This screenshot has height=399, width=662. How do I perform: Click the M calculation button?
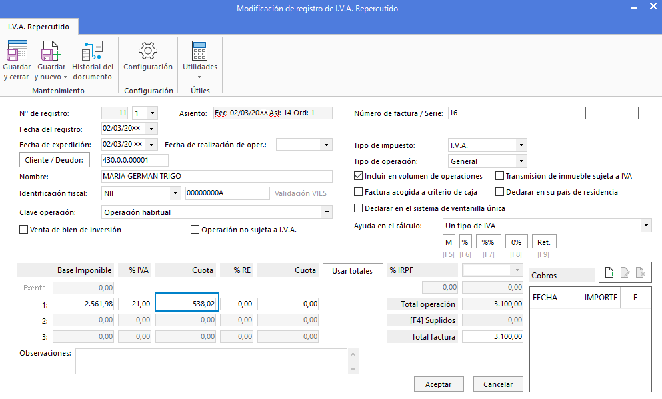pyautogui.click(x=449, y=242)
